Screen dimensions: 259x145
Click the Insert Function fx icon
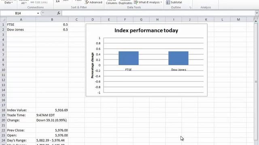pos(59,13)
